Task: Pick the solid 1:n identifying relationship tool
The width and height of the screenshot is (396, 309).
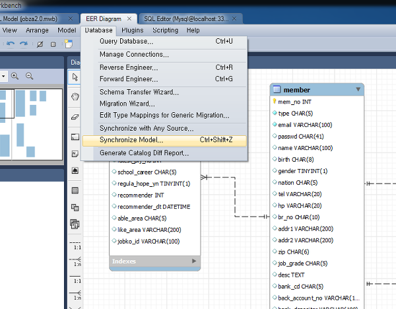Action: pos(75,295)
